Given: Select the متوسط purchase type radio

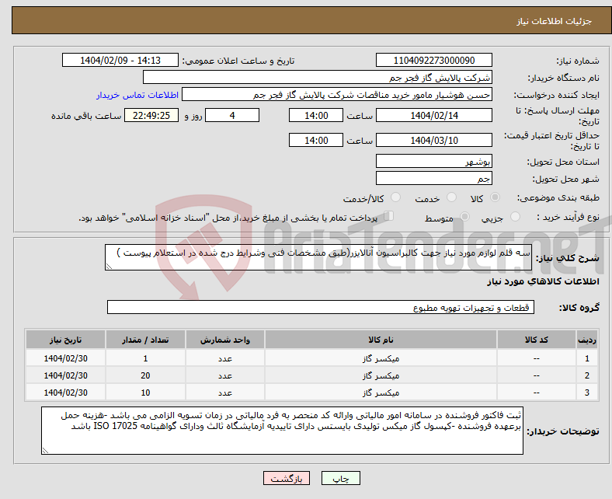Looking at the screenshot, I should tap(465, 217).
